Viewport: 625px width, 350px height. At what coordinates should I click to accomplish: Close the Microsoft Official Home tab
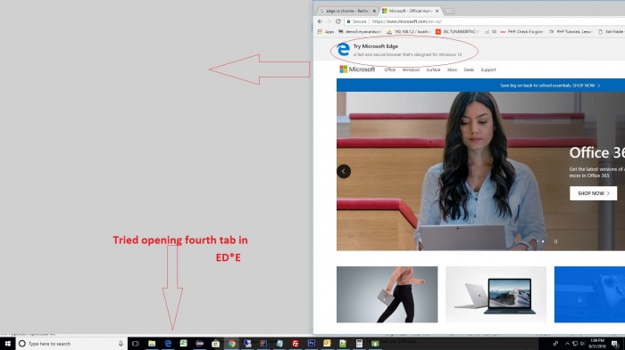pyautogui.click(x=437, y=12)
